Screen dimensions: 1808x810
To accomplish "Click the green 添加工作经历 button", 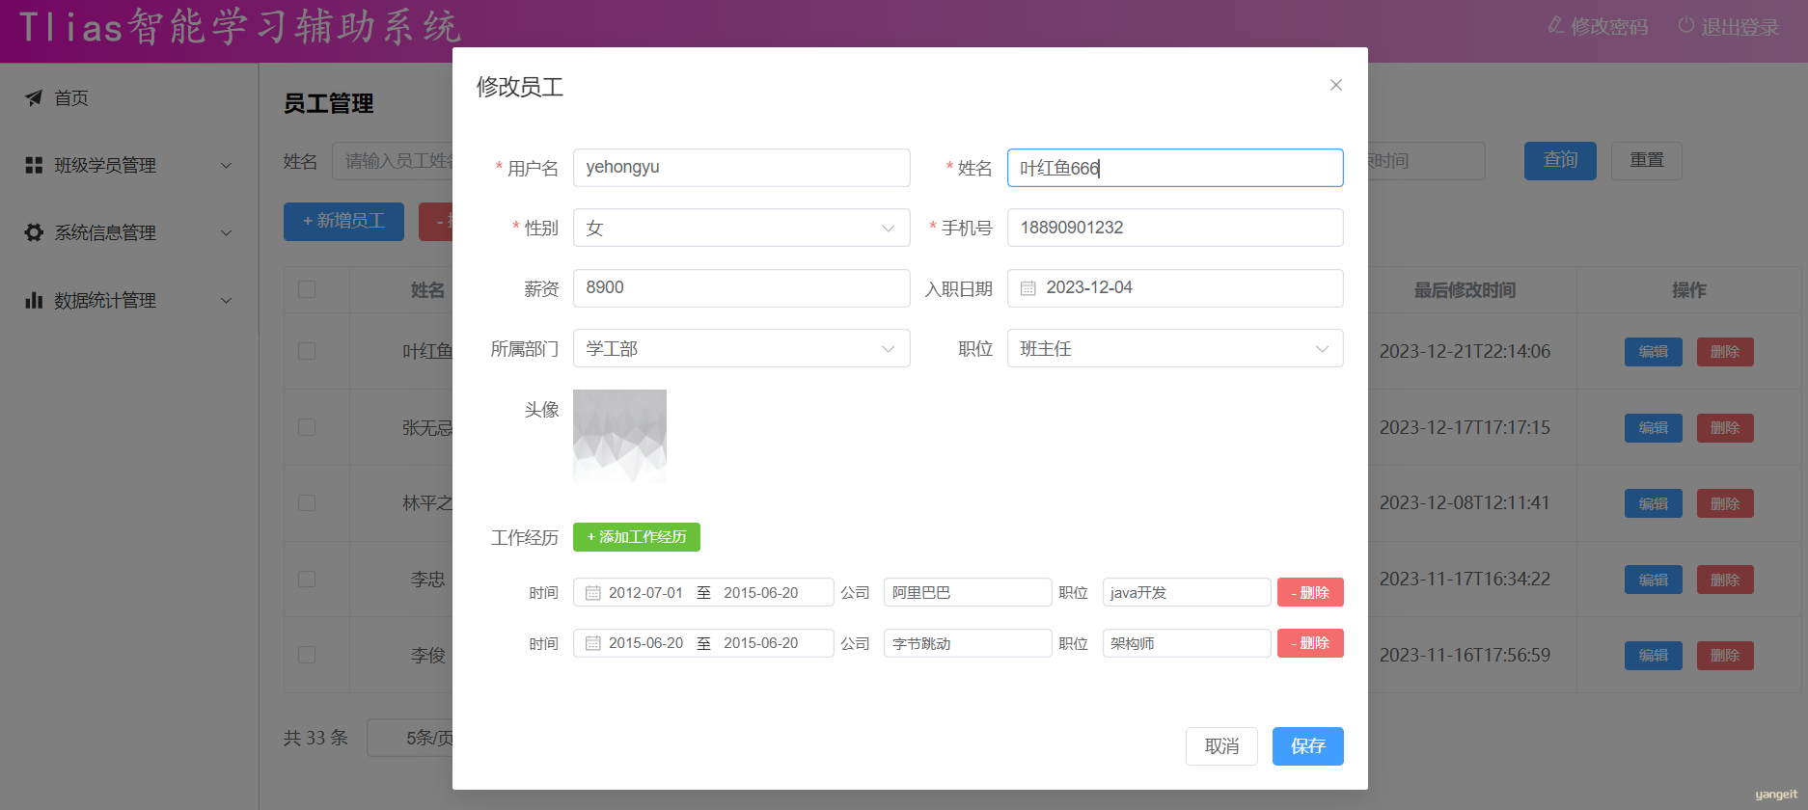I will pyautogui.click(x=637, y=537).
